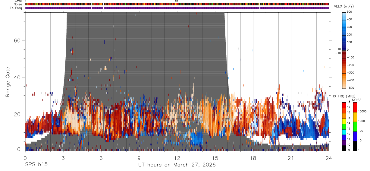Click the gray zero band of the velocity bar

tap(344, 51)
